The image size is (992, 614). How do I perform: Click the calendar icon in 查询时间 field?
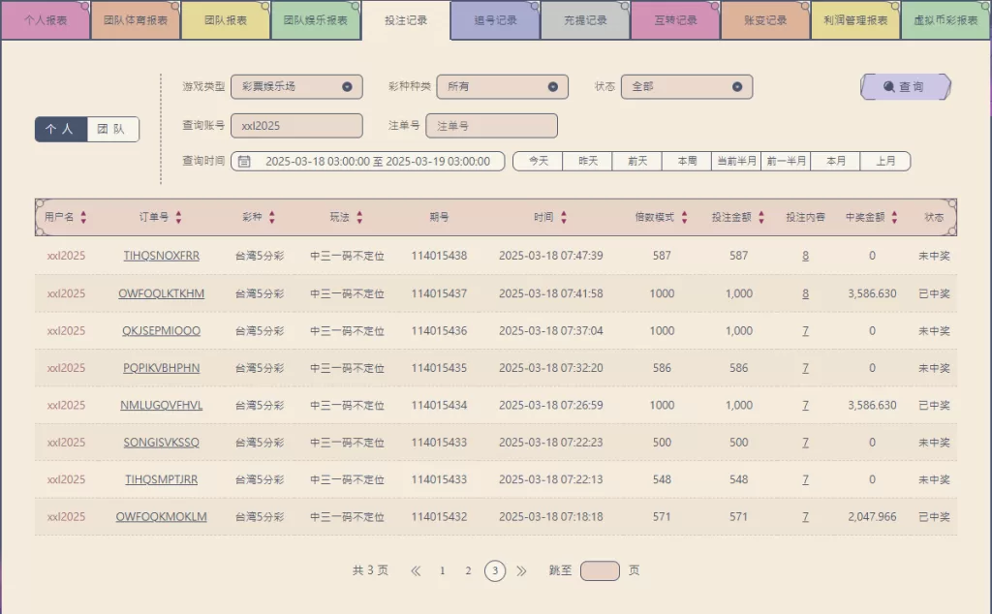pos(244,161)
